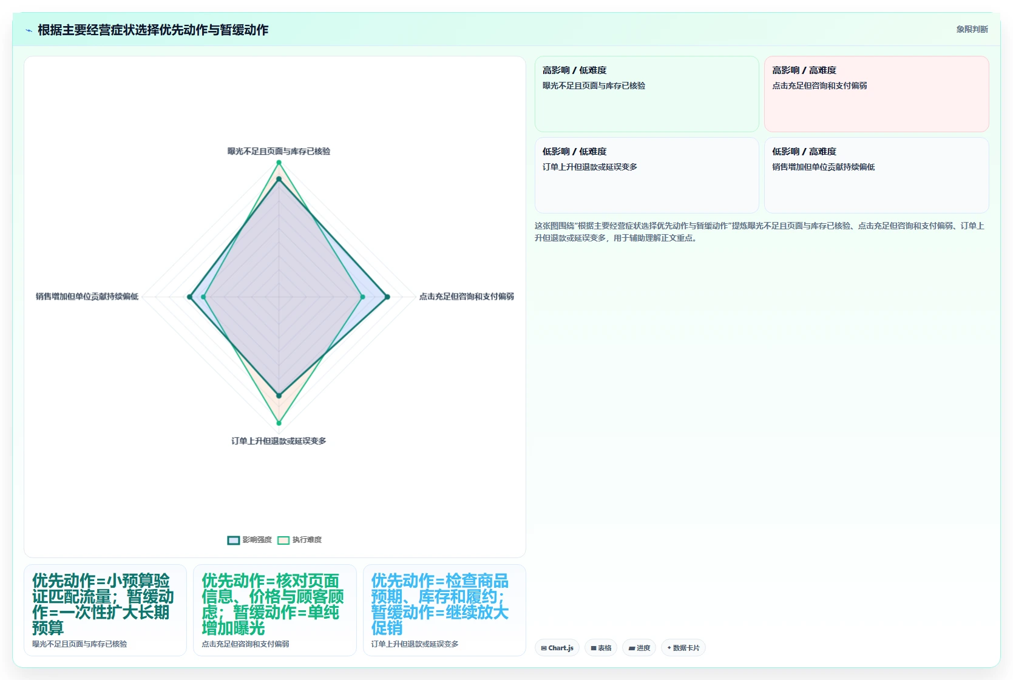
Task: Click the 影响强度 legend color box
Action: click(234, 540)
